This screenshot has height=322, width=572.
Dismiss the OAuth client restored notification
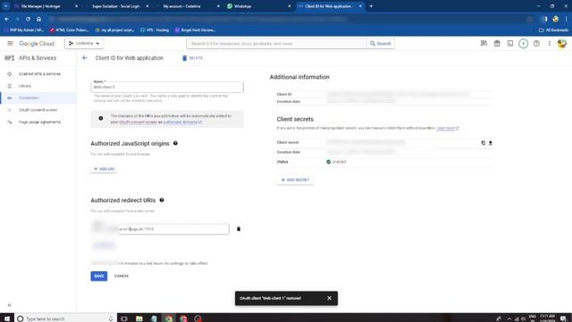pyautogui.click(x=329, y=298)
